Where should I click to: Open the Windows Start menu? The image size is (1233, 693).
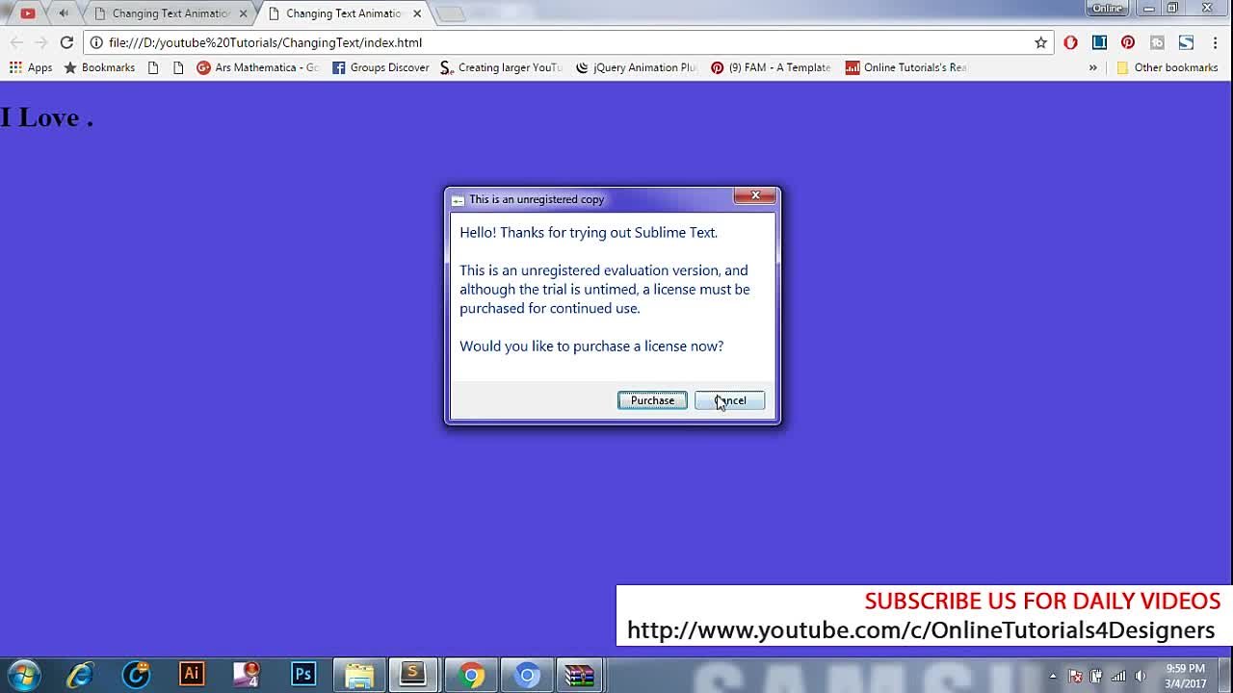pyautogui.click(x=23, y=675)
